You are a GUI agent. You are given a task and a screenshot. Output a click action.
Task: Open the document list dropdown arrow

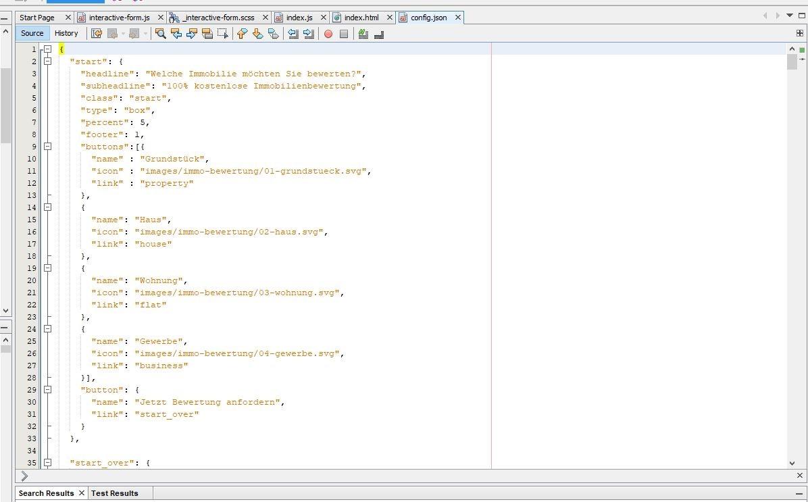(789, 16)
